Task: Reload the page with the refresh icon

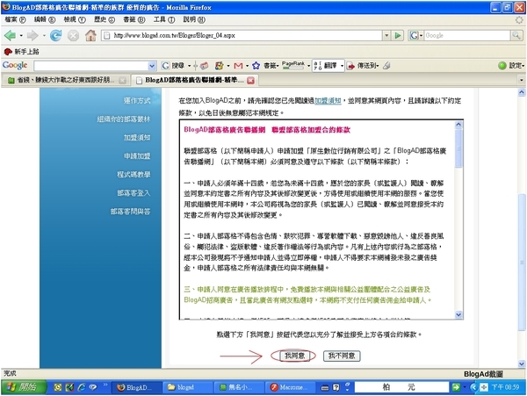Action: pyautogui.click(x=56, y=35)
